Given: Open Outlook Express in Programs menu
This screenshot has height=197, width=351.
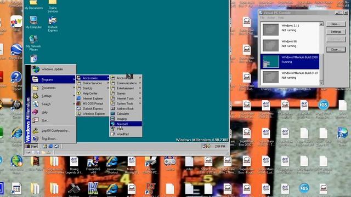Looking at the screenshot, I should 93,108.
